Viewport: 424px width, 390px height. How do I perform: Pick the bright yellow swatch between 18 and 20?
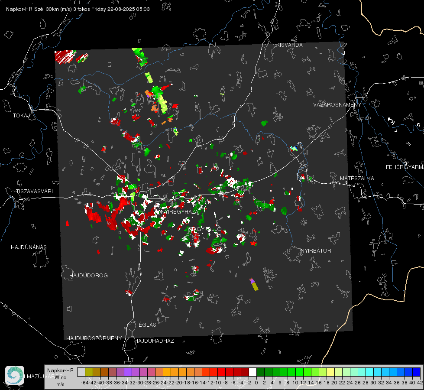(331, 372)
